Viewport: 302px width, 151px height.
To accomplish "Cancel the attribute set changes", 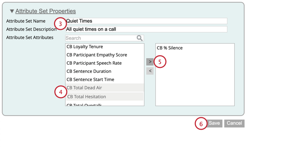I will (x=234, y=123).
